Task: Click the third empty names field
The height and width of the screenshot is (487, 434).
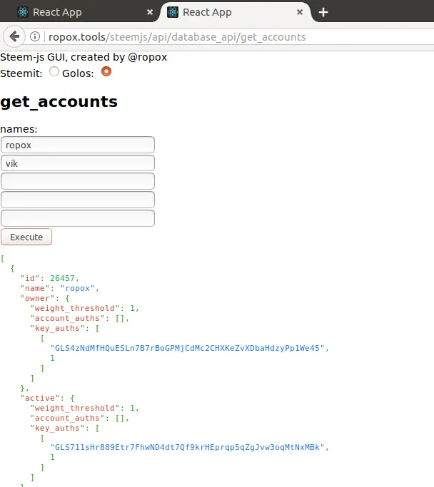Action: point(78,181)
